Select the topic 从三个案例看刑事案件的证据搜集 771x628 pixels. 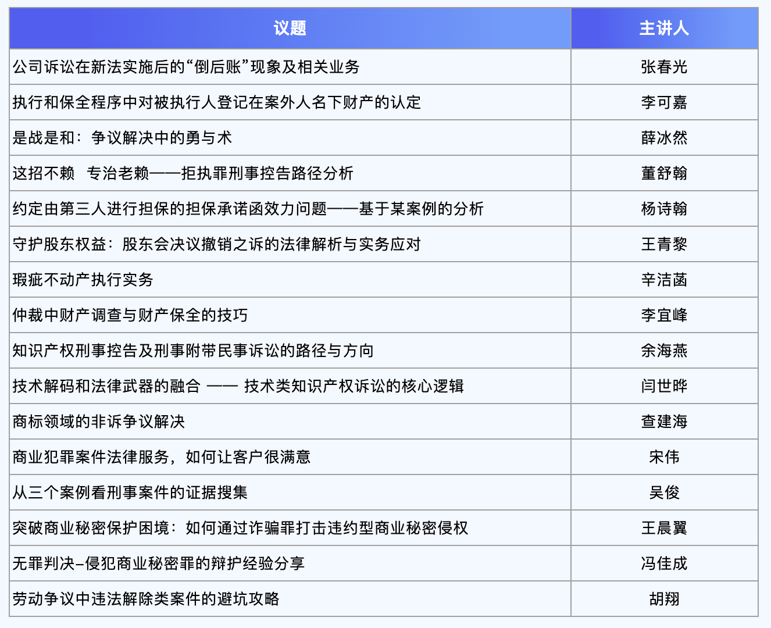click(x=130, y=493)
